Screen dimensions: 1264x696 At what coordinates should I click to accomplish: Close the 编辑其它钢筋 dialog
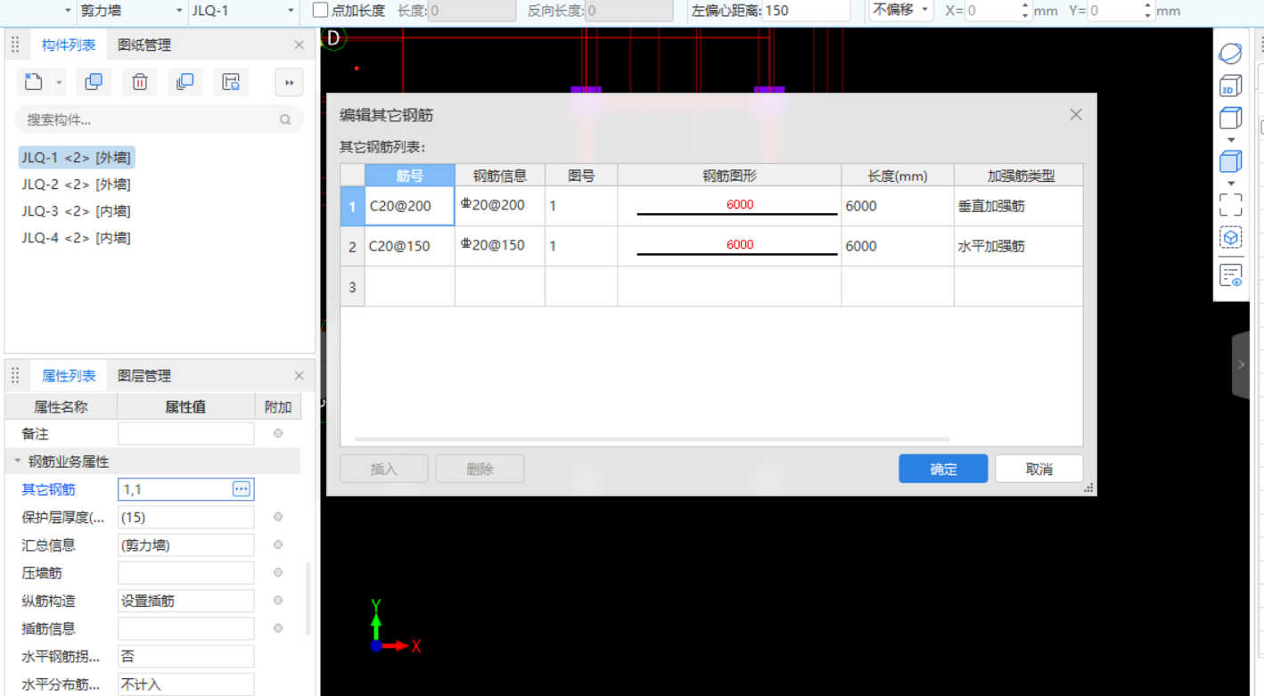tap(1076, 115)
